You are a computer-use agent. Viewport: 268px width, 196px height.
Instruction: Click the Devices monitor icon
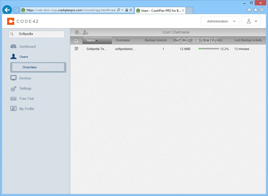click(13, 78)
